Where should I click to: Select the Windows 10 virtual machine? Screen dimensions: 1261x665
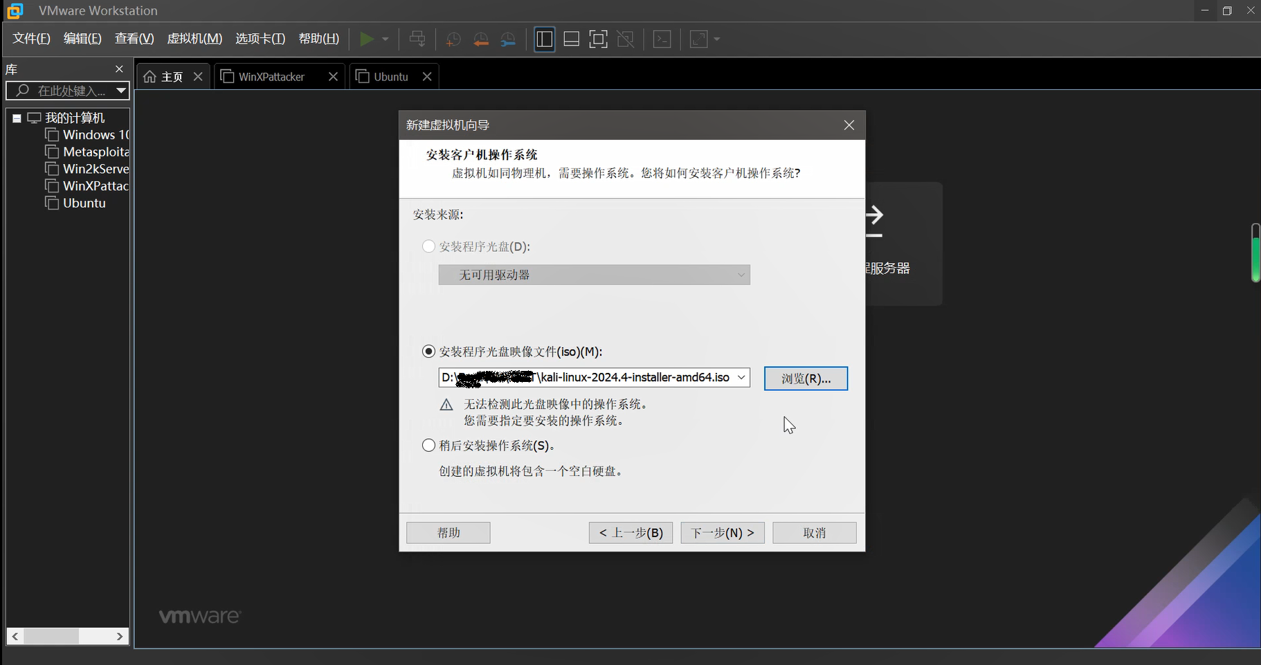[96, 135]
